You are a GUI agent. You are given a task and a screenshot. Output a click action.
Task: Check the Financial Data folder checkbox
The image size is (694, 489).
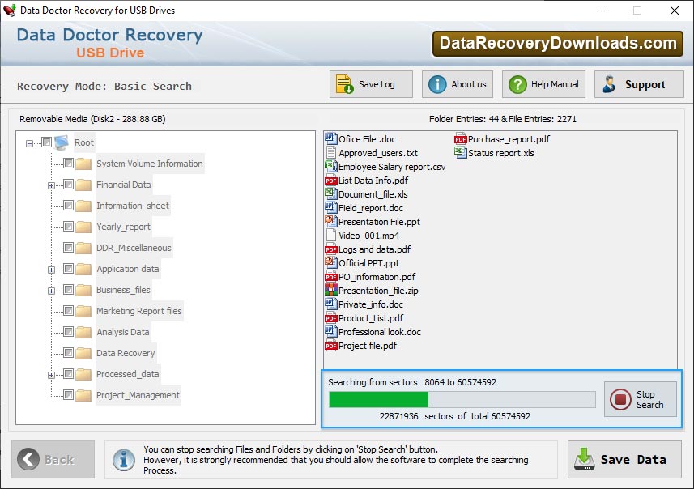(68, 184)
